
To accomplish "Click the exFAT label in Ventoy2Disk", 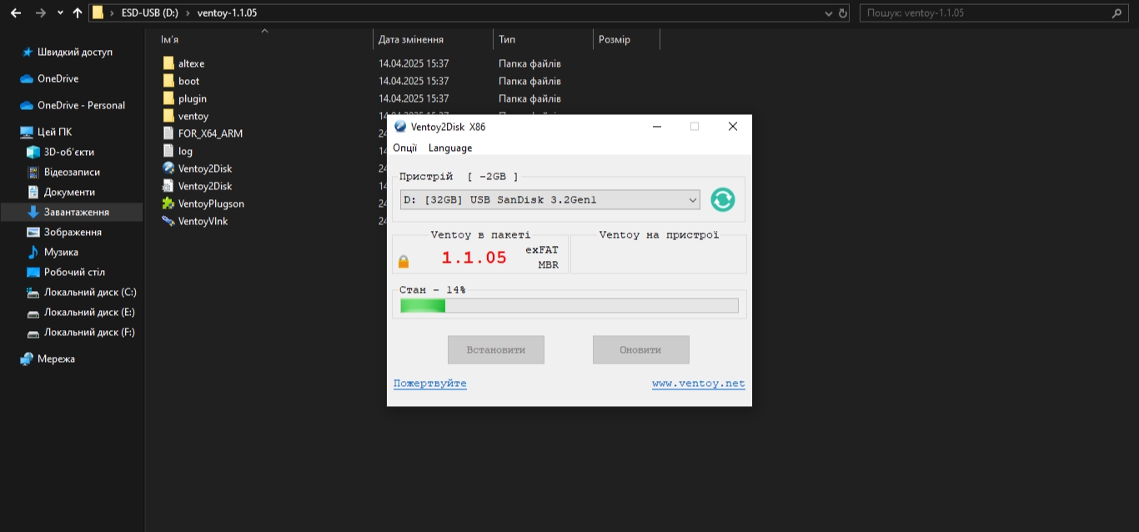I will 542,250.
